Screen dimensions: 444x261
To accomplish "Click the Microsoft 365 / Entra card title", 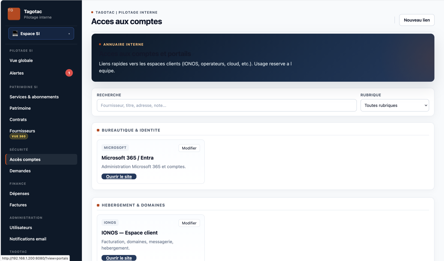I will 127,158.
